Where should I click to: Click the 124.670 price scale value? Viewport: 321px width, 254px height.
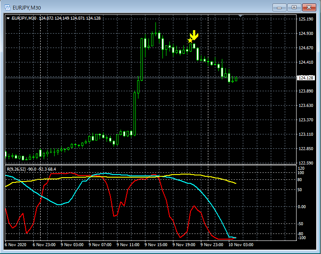[x=306, y=48]
